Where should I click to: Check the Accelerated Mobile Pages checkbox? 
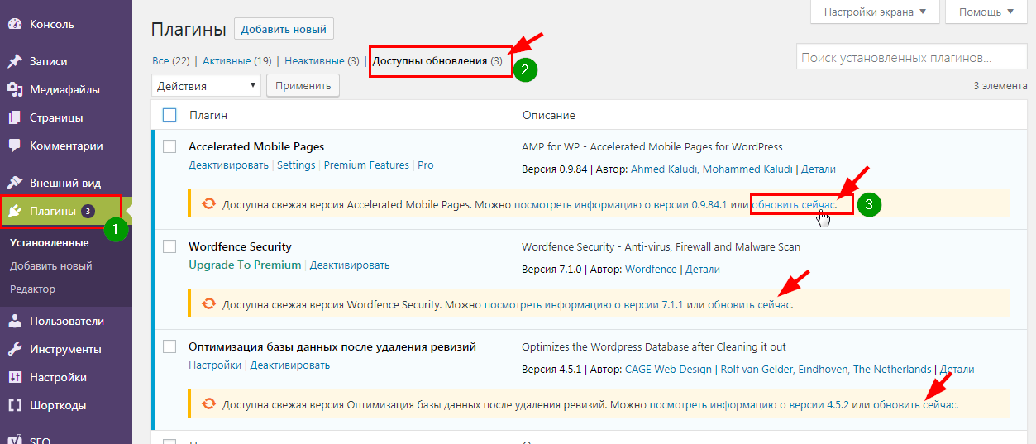coord(169,146)
